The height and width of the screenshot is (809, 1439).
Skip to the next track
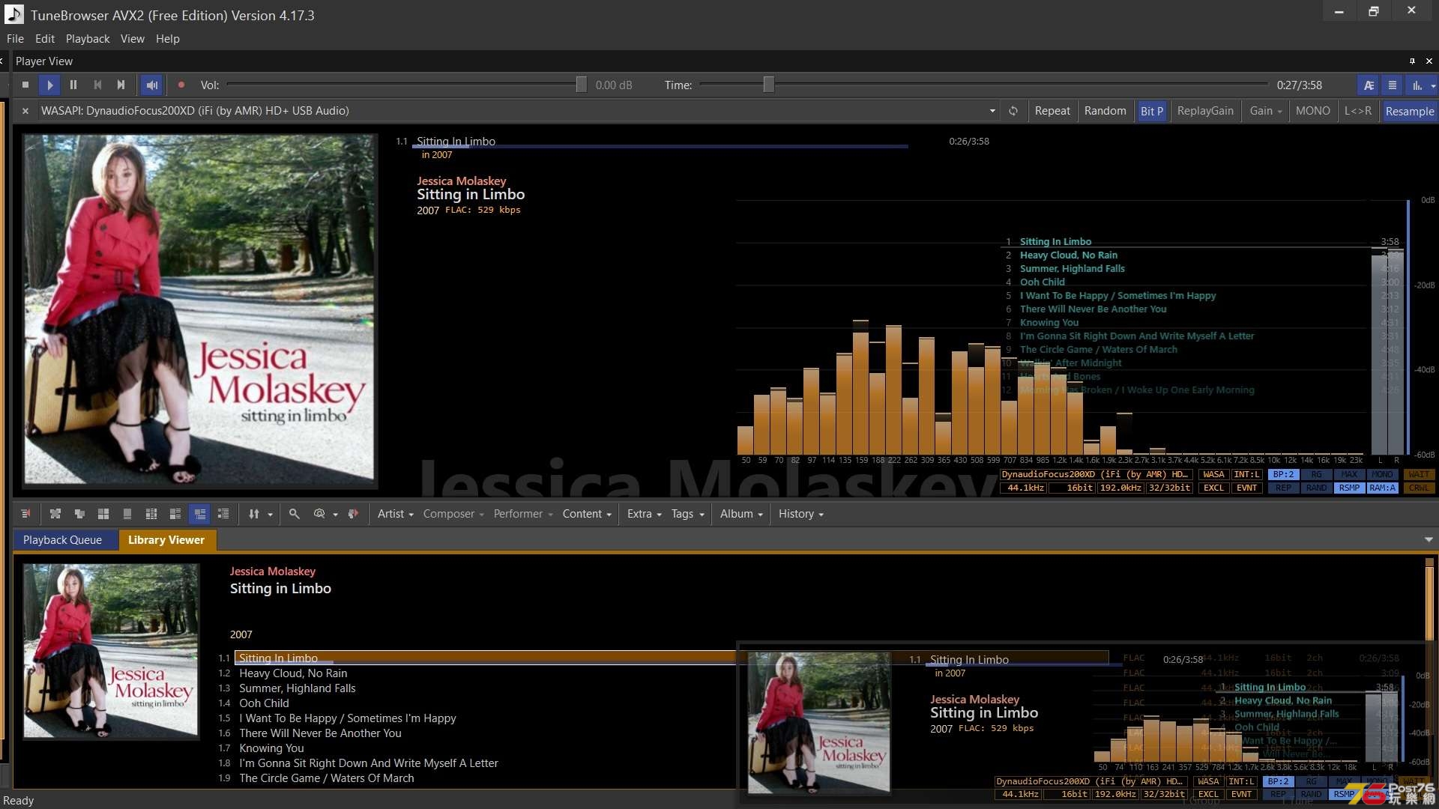click(121, 85)
